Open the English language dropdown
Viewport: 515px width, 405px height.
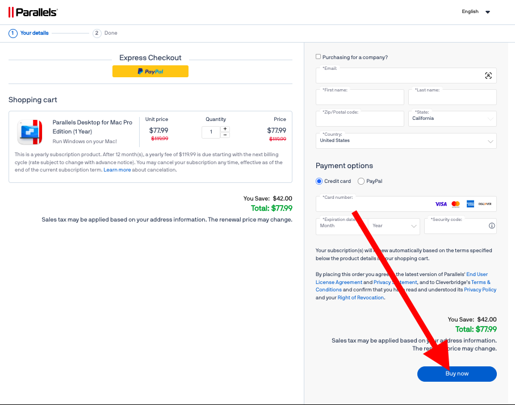click(476, 12)
